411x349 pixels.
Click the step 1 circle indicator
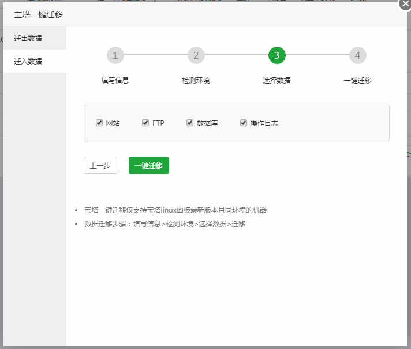tap(115, 55)
